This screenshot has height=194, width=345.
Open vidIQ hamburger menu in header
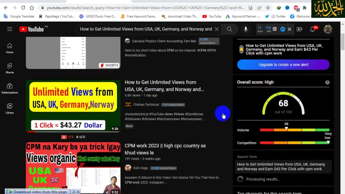coord(289,29)
